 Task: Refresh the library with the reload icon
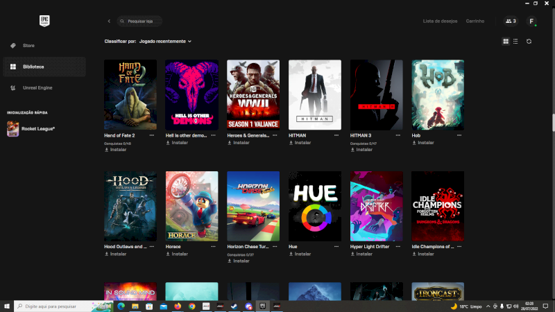529,42
